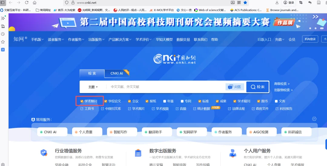Open the 主题 search field dropdown
Viewport: 327px width, 166px height.
point(93,87)
